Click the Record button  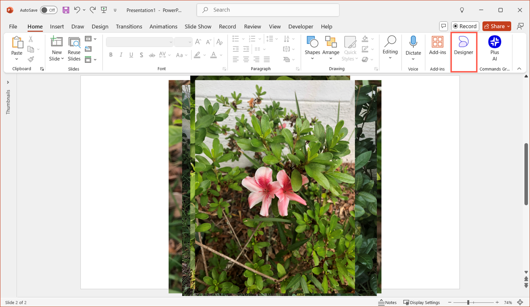465,26
